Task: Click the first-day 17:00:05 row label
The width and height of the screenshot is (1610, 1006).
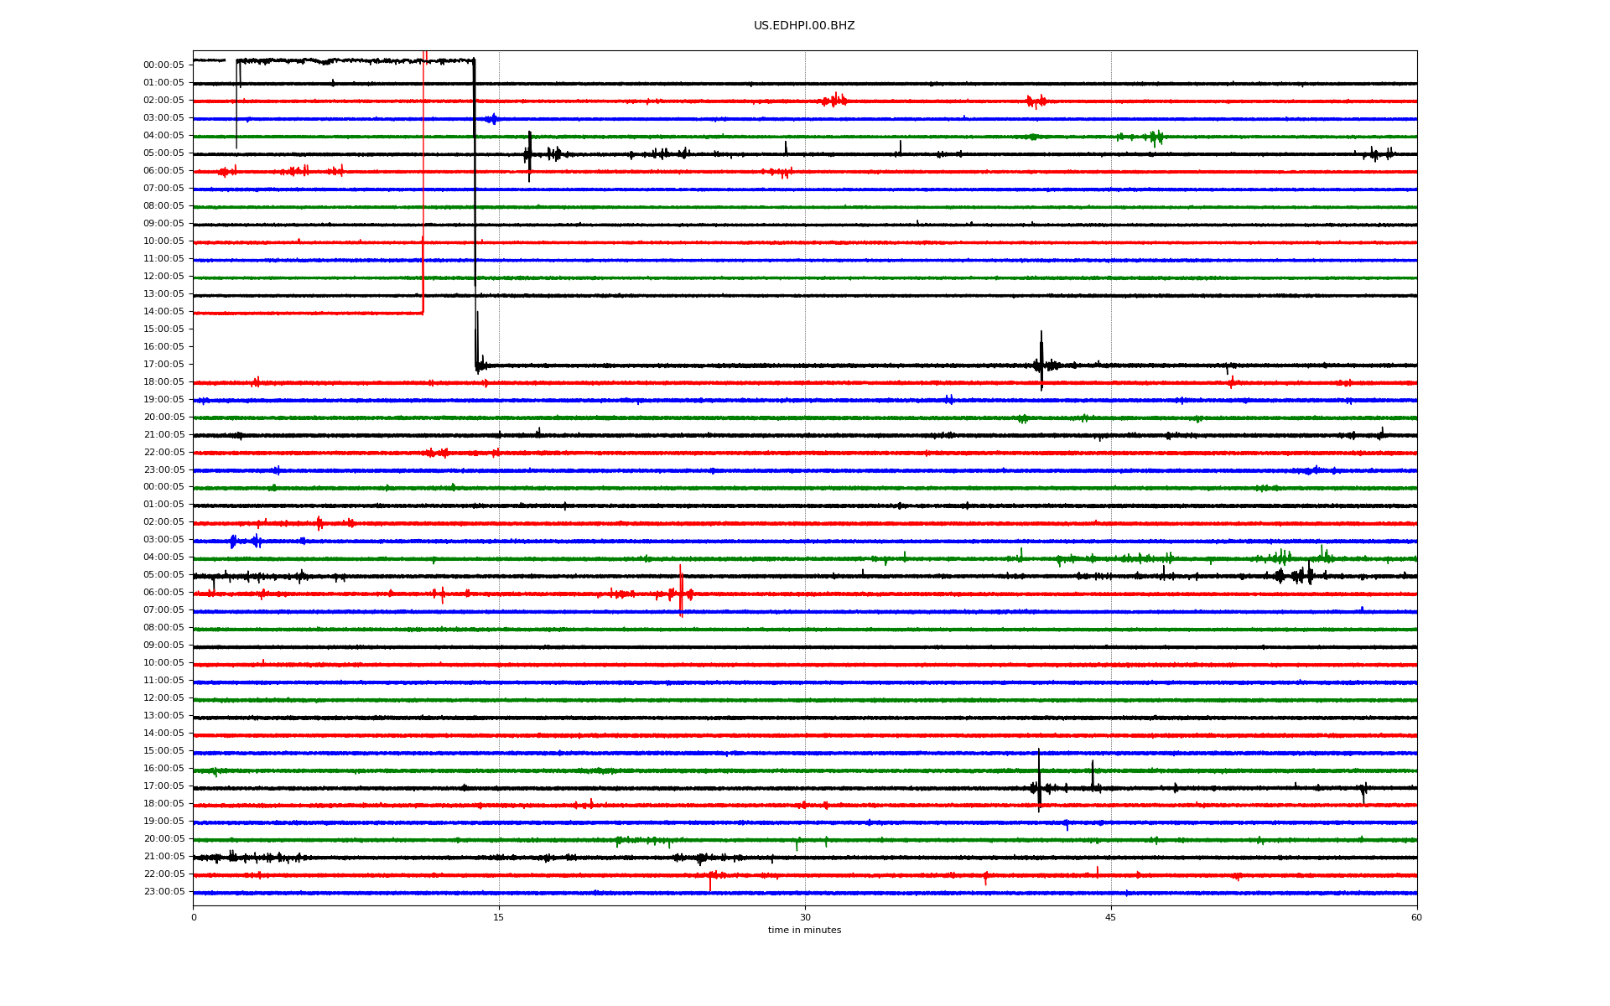Action: coord(164,365)
